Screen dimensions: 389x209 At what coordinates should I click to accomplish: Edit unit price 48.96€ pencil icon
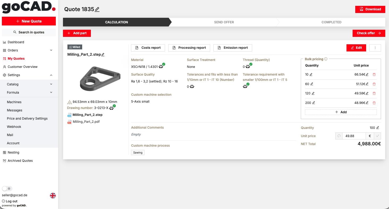coord(367,103)
